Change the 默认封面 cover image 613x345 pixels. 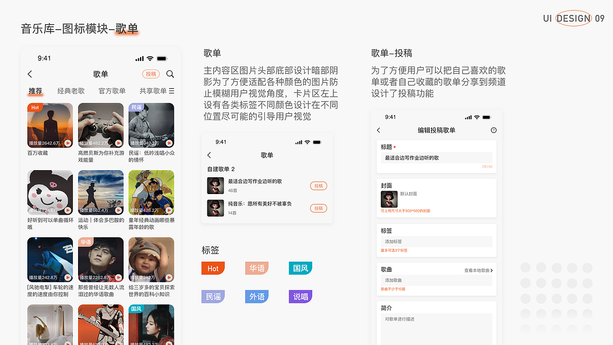389,199
